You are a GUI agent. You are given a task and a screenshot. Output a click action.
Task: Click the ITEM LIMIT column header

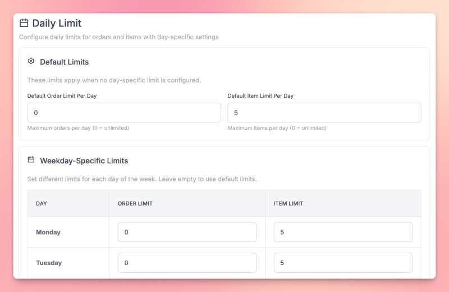pyautogui.click(x=290, y=203)
